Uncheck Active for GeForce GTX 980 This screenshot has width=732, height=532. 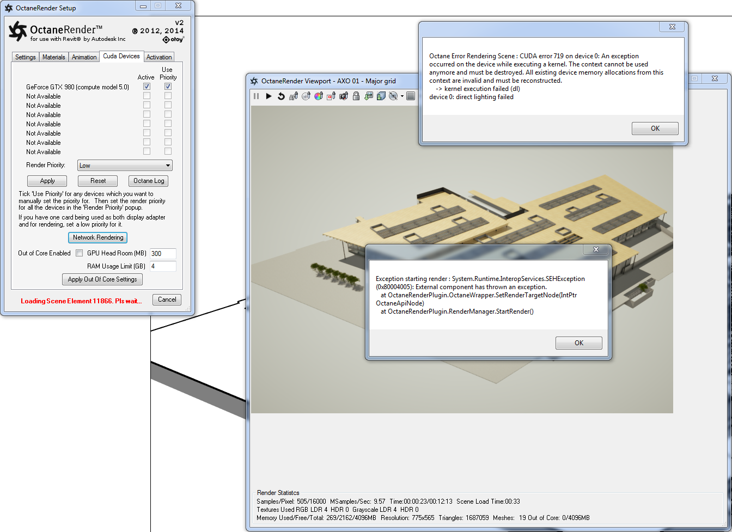pyautogui.click(x=147, y=87)
